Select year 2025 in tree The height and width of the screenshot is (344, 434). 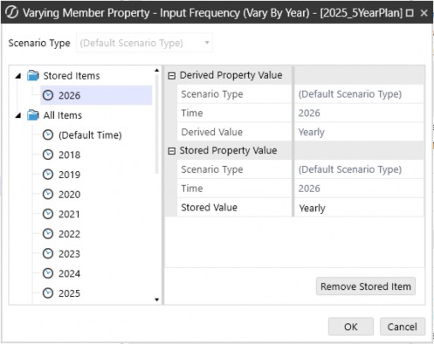69,293
